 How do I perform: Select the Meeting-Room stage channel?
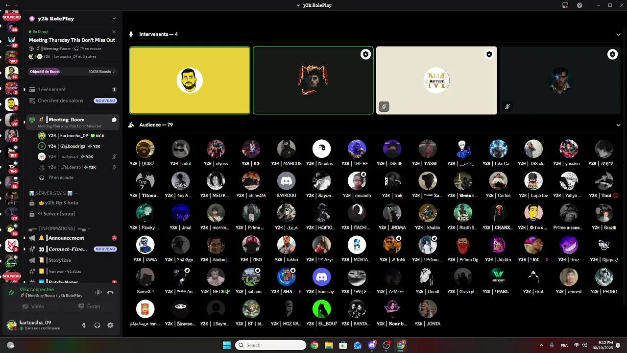pos(72,122)
